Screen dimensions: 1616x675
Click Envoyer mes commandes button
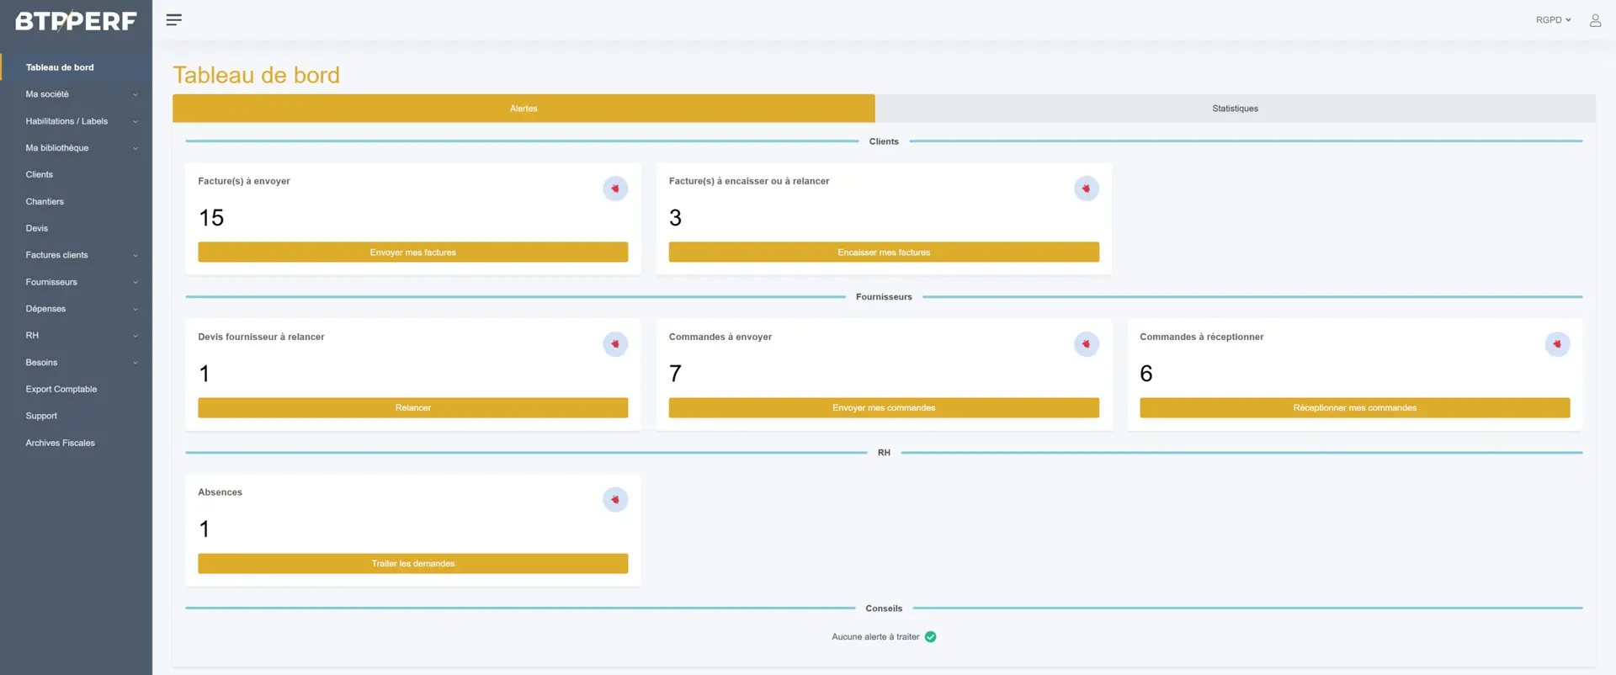(884, 408)
